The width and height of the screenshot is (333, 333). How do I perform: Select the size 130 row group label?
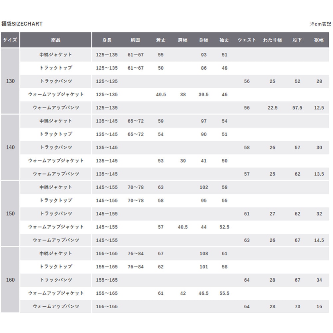click(10, 81)
